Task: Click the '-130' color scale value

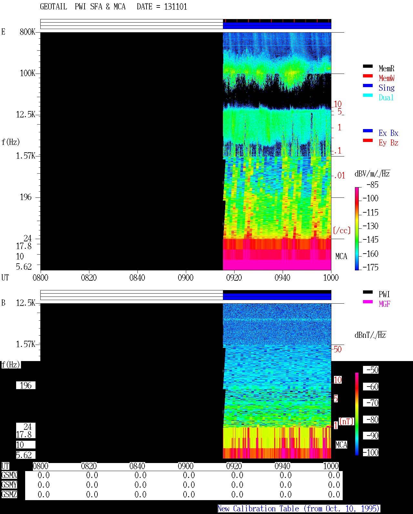Action: pyautogui.click(x=370, y=226)
